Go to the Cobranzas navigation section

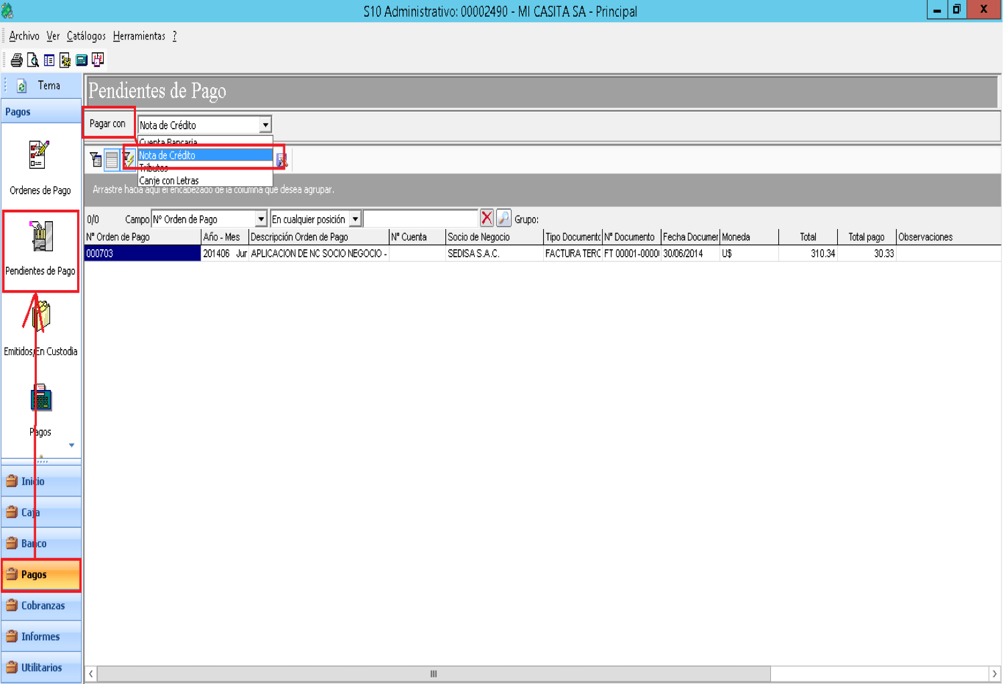pyautogui.click(x=41, y=606)
